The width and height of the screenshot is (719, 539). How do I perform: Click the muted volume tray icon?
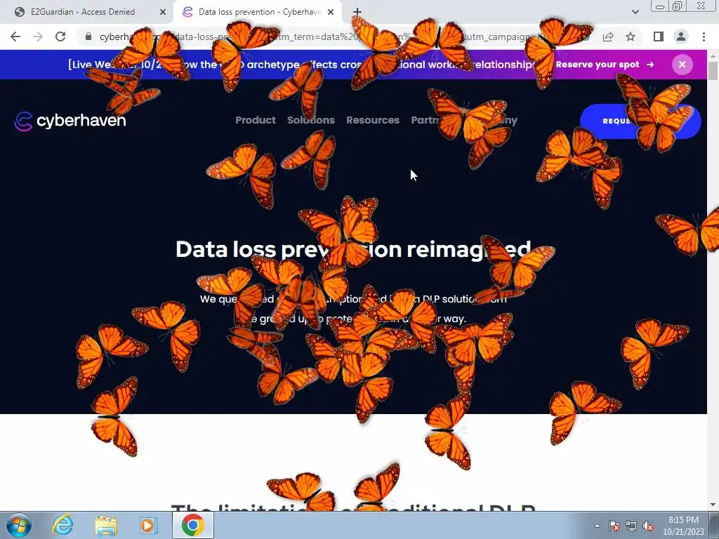(x=648, y=526)
